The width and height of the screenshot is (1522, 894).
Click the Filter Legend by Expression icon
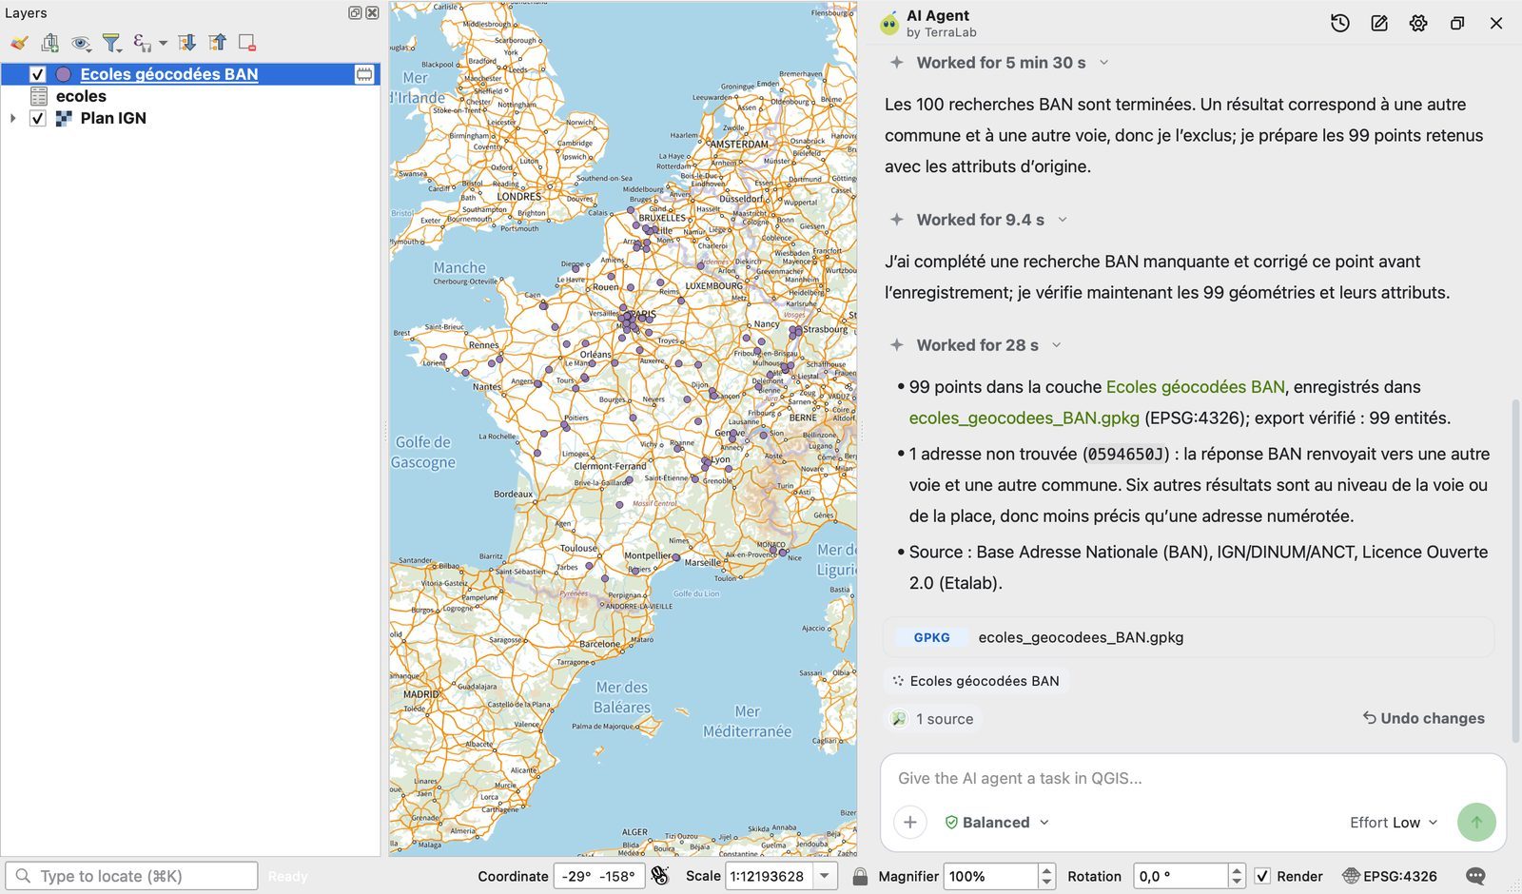[143, 43]
